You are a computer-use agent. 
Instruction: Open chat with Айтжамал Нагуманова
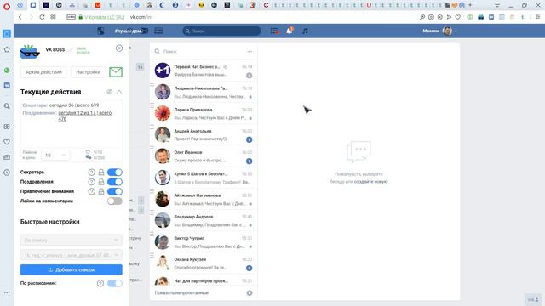pos(204,199)
